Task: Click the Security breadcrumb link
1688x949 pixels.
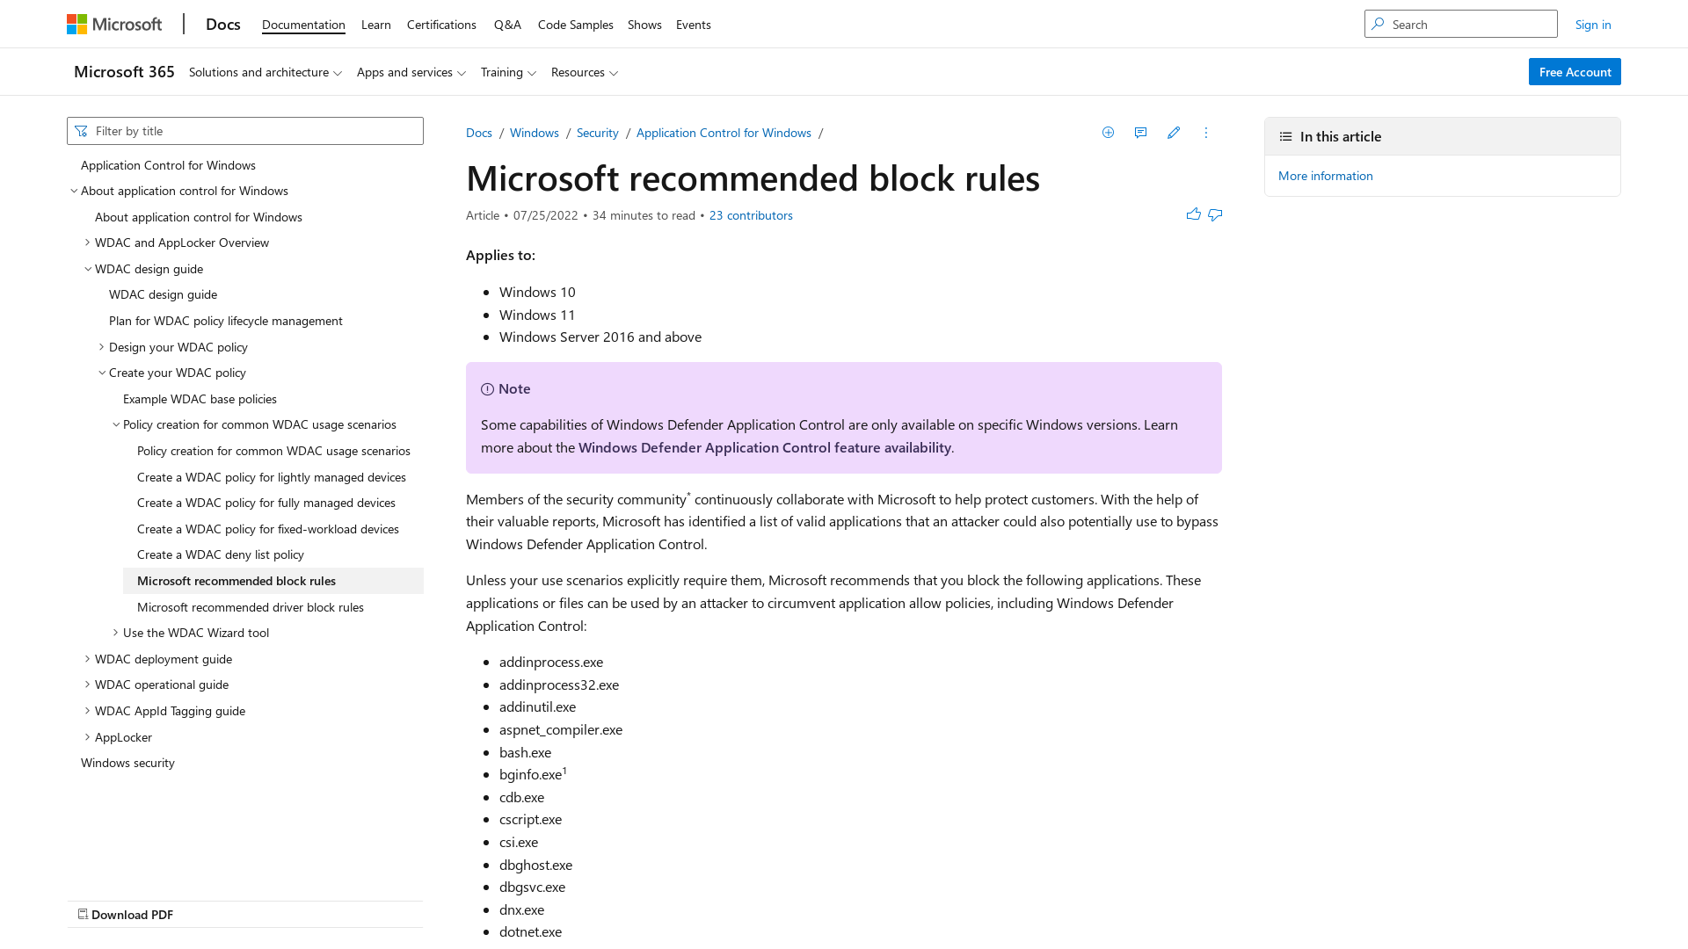Action: [x=598, y=133]
